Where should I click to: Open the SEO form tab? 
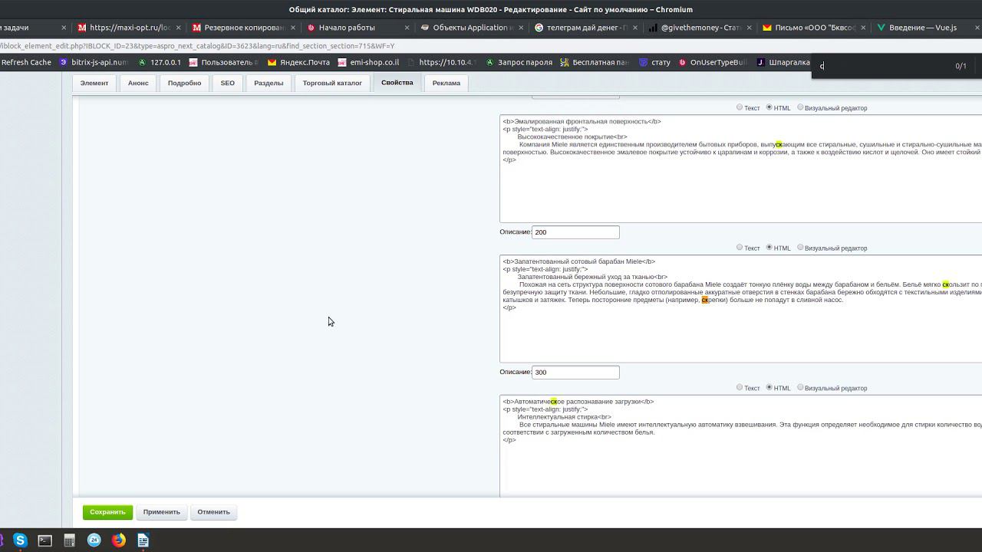pyautogui.click(x=228, y=83)
